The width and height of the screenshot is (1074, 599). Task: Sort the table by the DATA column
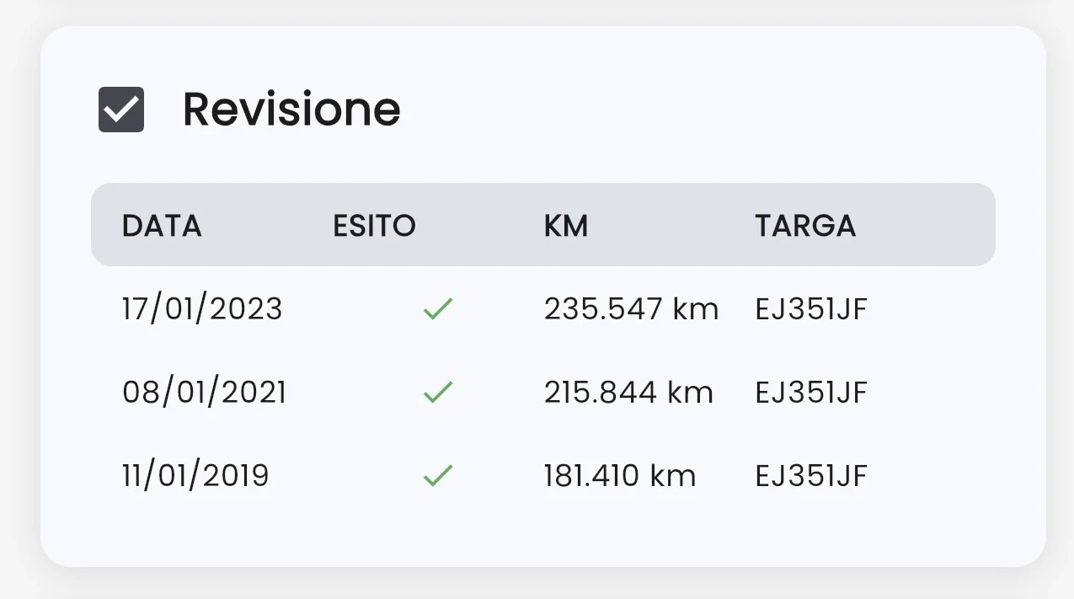click(162, 225)
